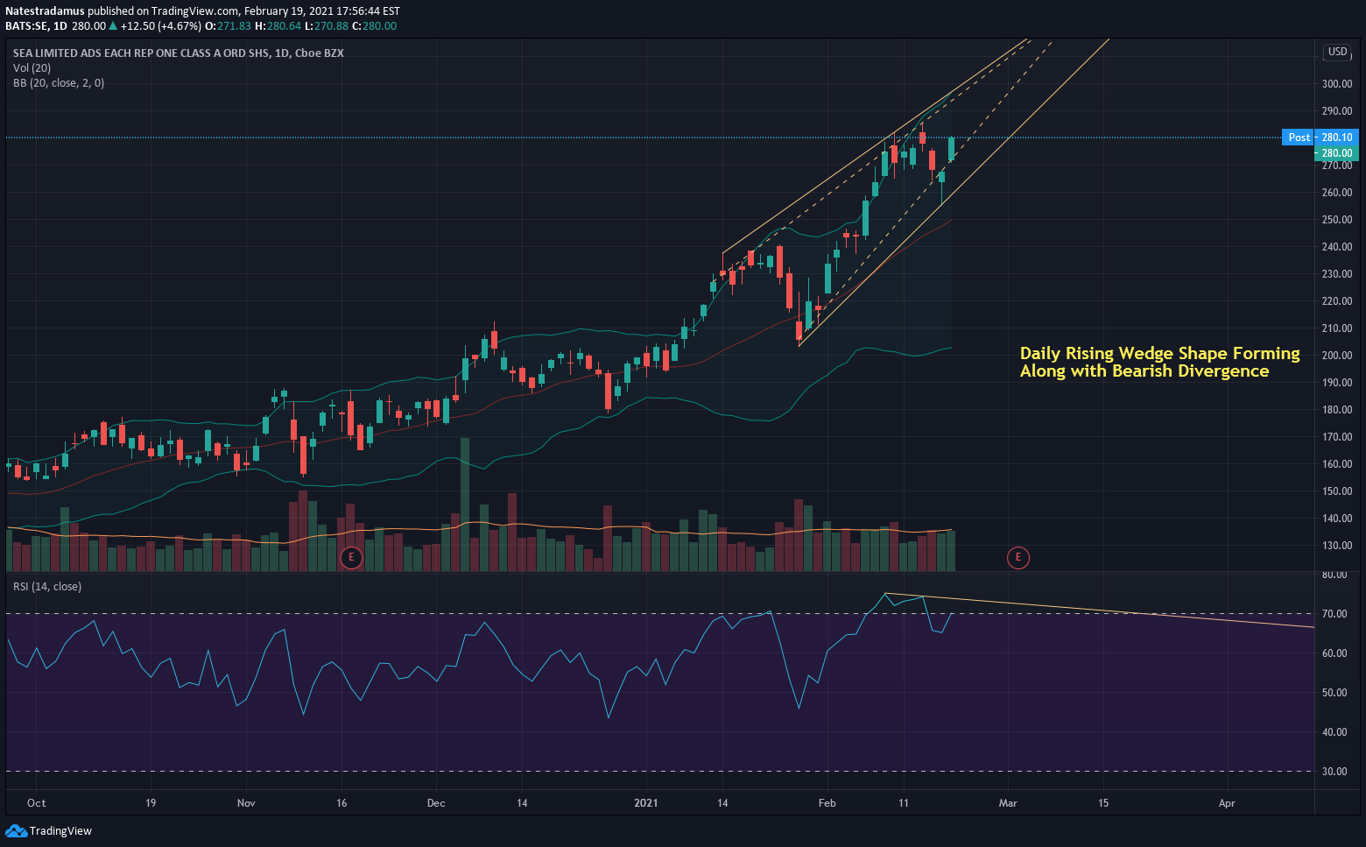This screenshot has width=1366, height=847.
Task: Click the 130.00 price axis label
Action: pyautogui.click(x=1337, y=547)
